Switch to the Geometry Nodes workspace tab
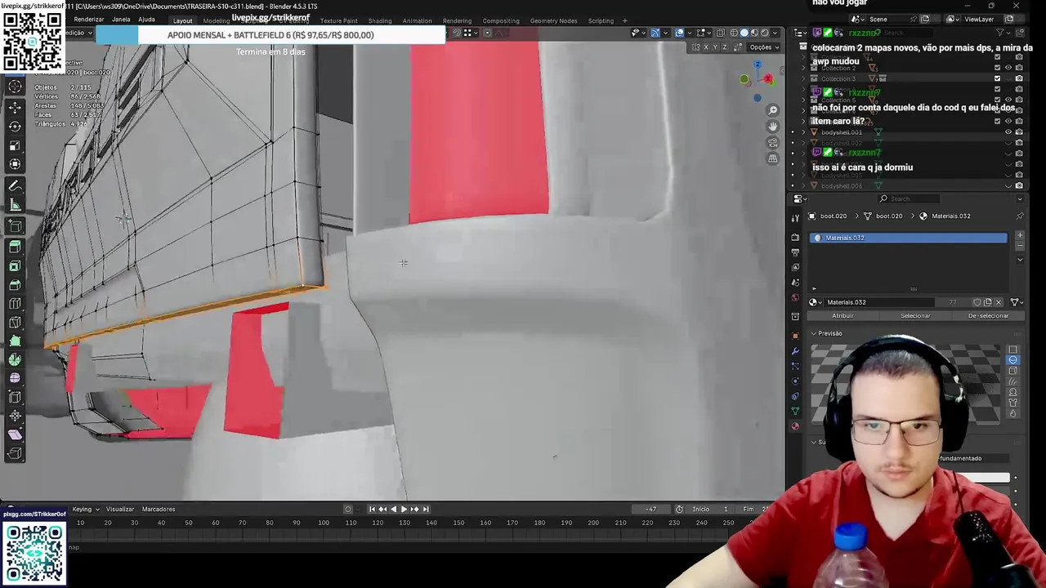Viewport: 1046px width, 588px height. (x=553, y=20)
